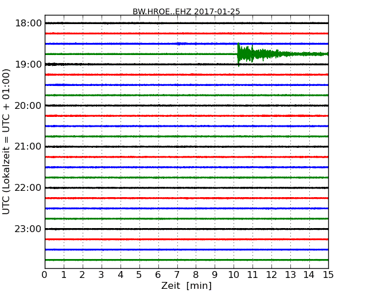The image size is (373, 298).
Task: Click the x-axis tick label 10
Action: 234,275
